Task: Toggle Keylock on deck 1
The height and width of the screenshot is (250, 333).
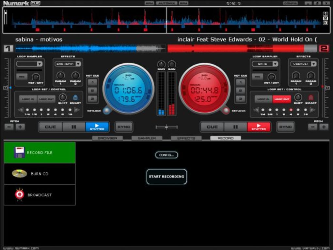Action: click(107, 110)
